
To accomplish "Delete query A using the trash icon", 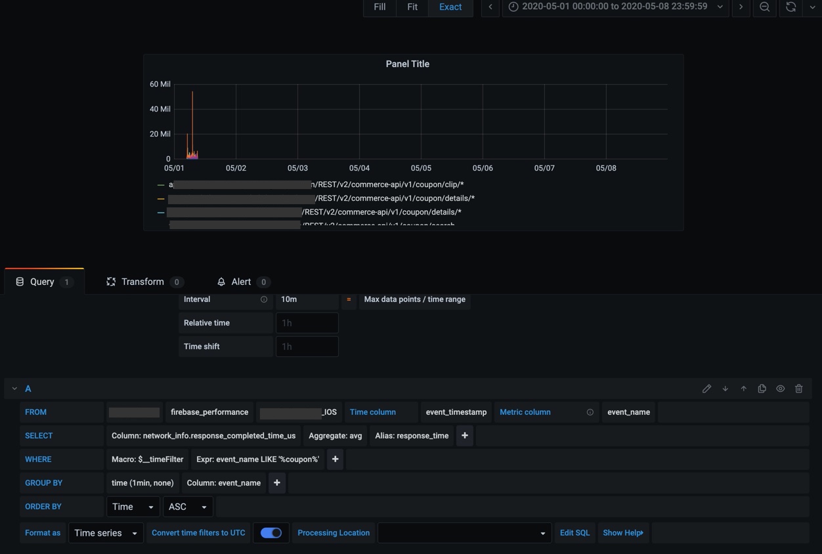I will tap(798, 388).
